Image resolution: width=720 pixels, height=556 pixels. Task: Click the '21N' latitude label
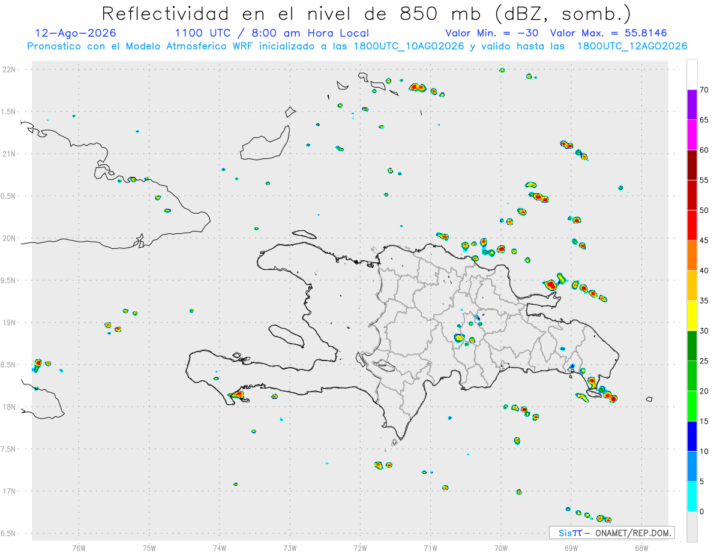[x=10, y=154]
